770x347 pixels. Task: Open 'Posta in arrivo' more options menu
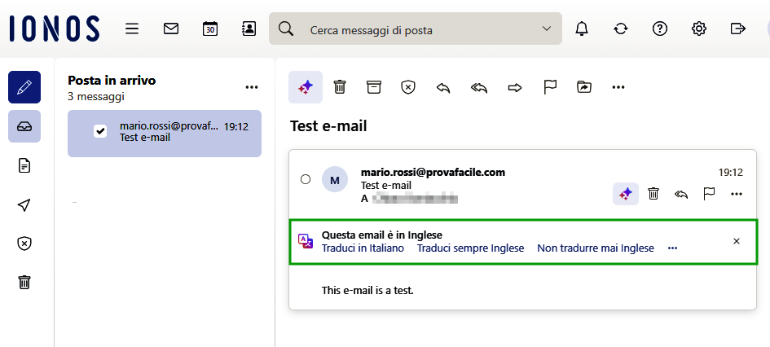252,87
